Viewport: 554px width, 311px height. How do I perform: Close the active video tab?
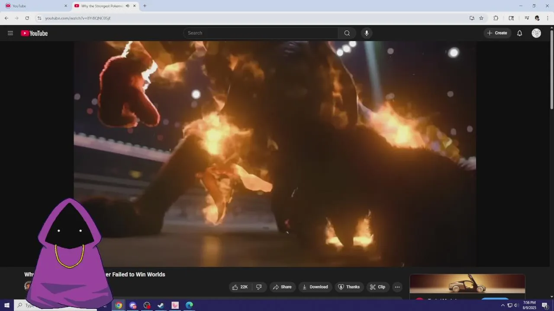point(135,6)
